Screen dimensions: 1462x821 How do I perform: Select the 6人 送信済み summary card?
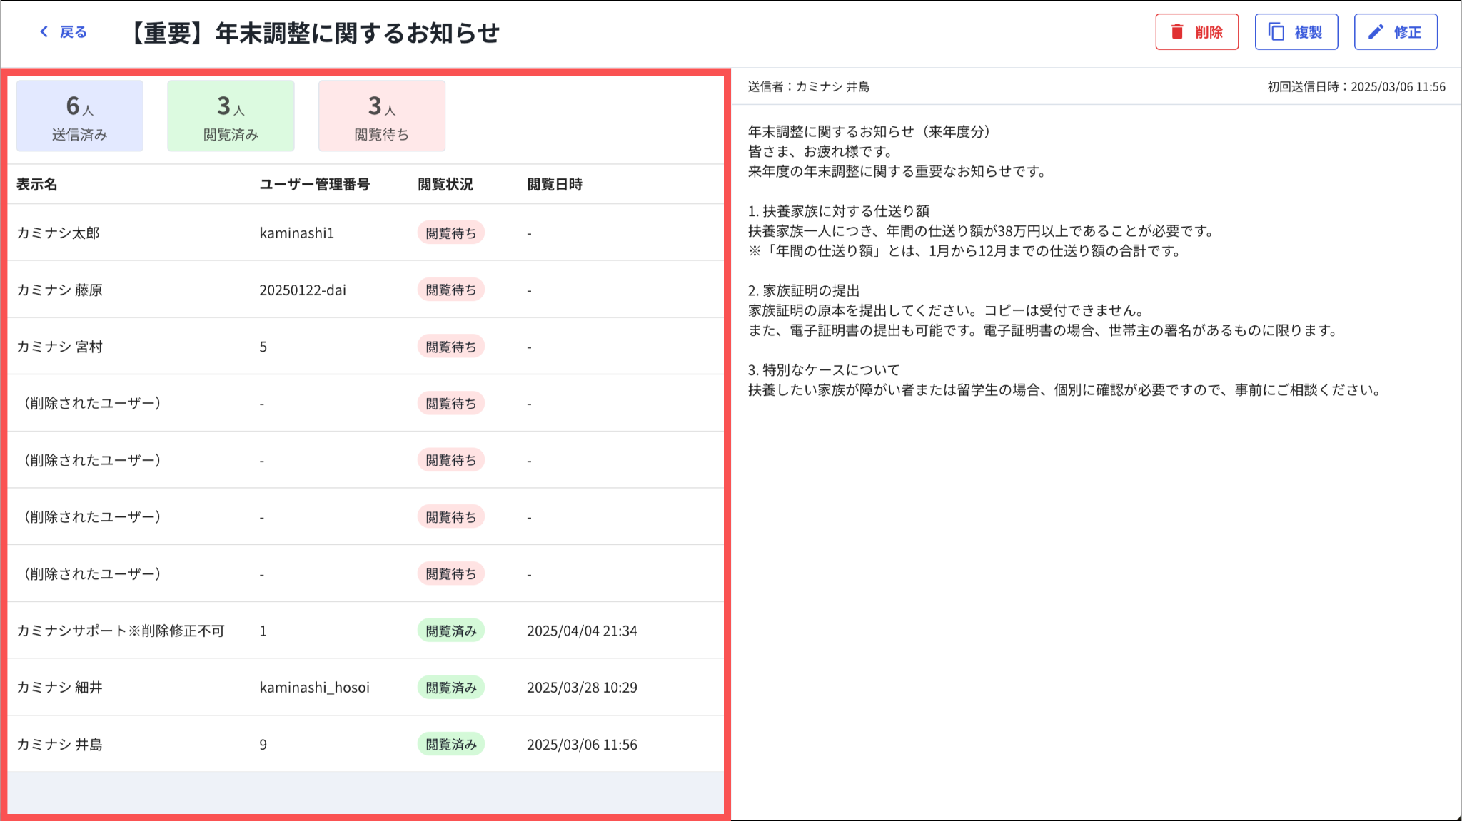tap(80, 116)
